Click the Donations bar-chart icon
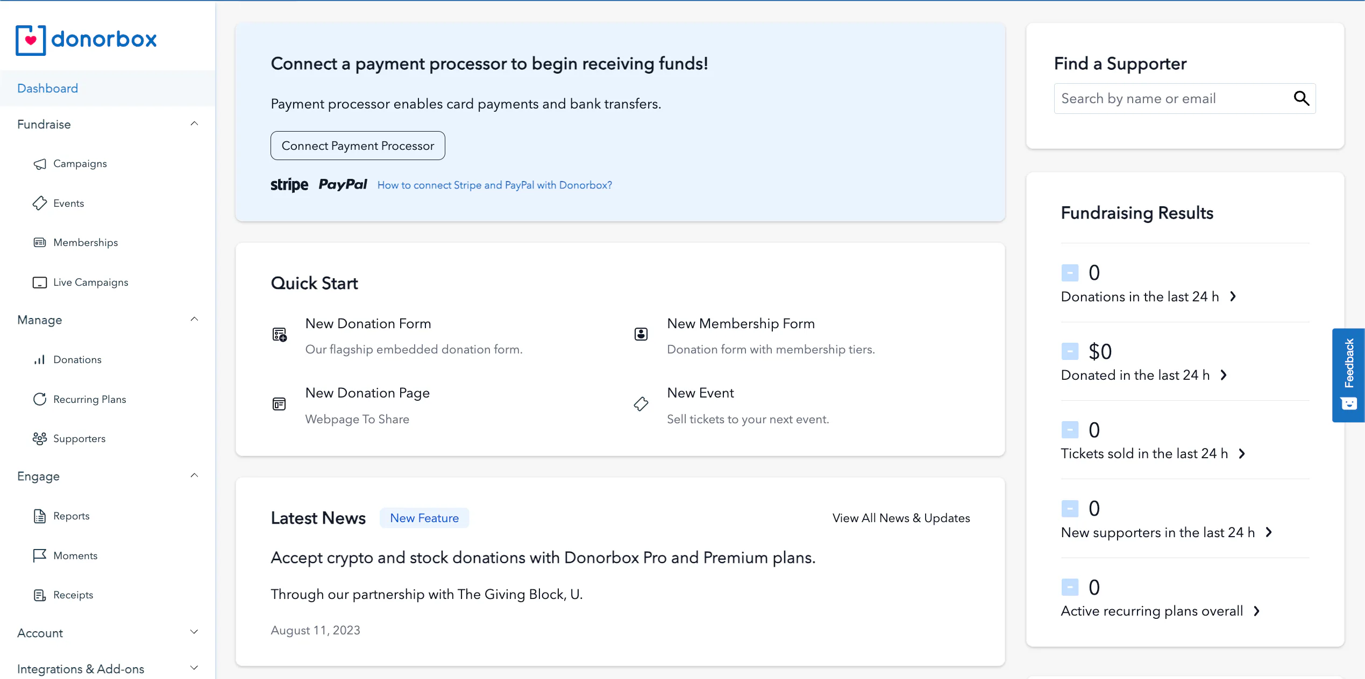 pos(40,359)
